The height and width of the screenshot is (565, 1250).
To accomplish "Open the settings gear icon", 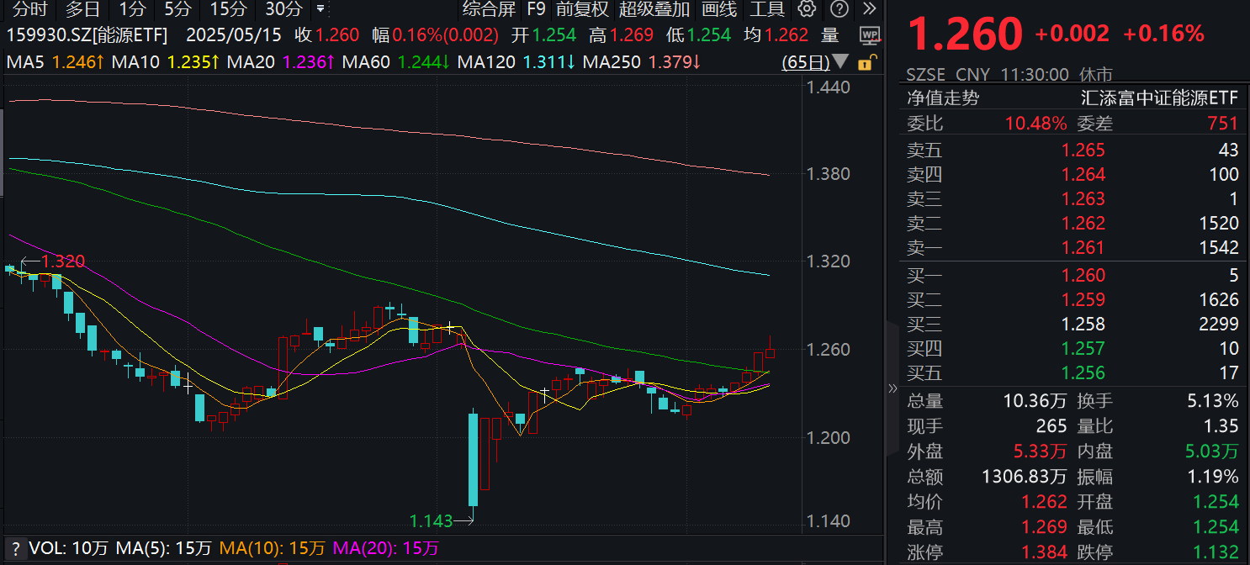I will pos(806,10).
